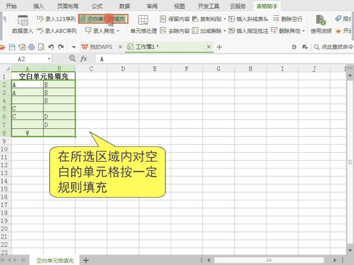Switch to the 我的WPS document tab
This screenshot has height=265, width=354.
coord(97,47)
